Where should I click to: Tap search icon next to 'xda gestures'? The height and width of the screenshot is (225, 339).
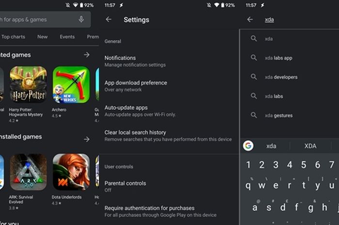click(254, 115)
